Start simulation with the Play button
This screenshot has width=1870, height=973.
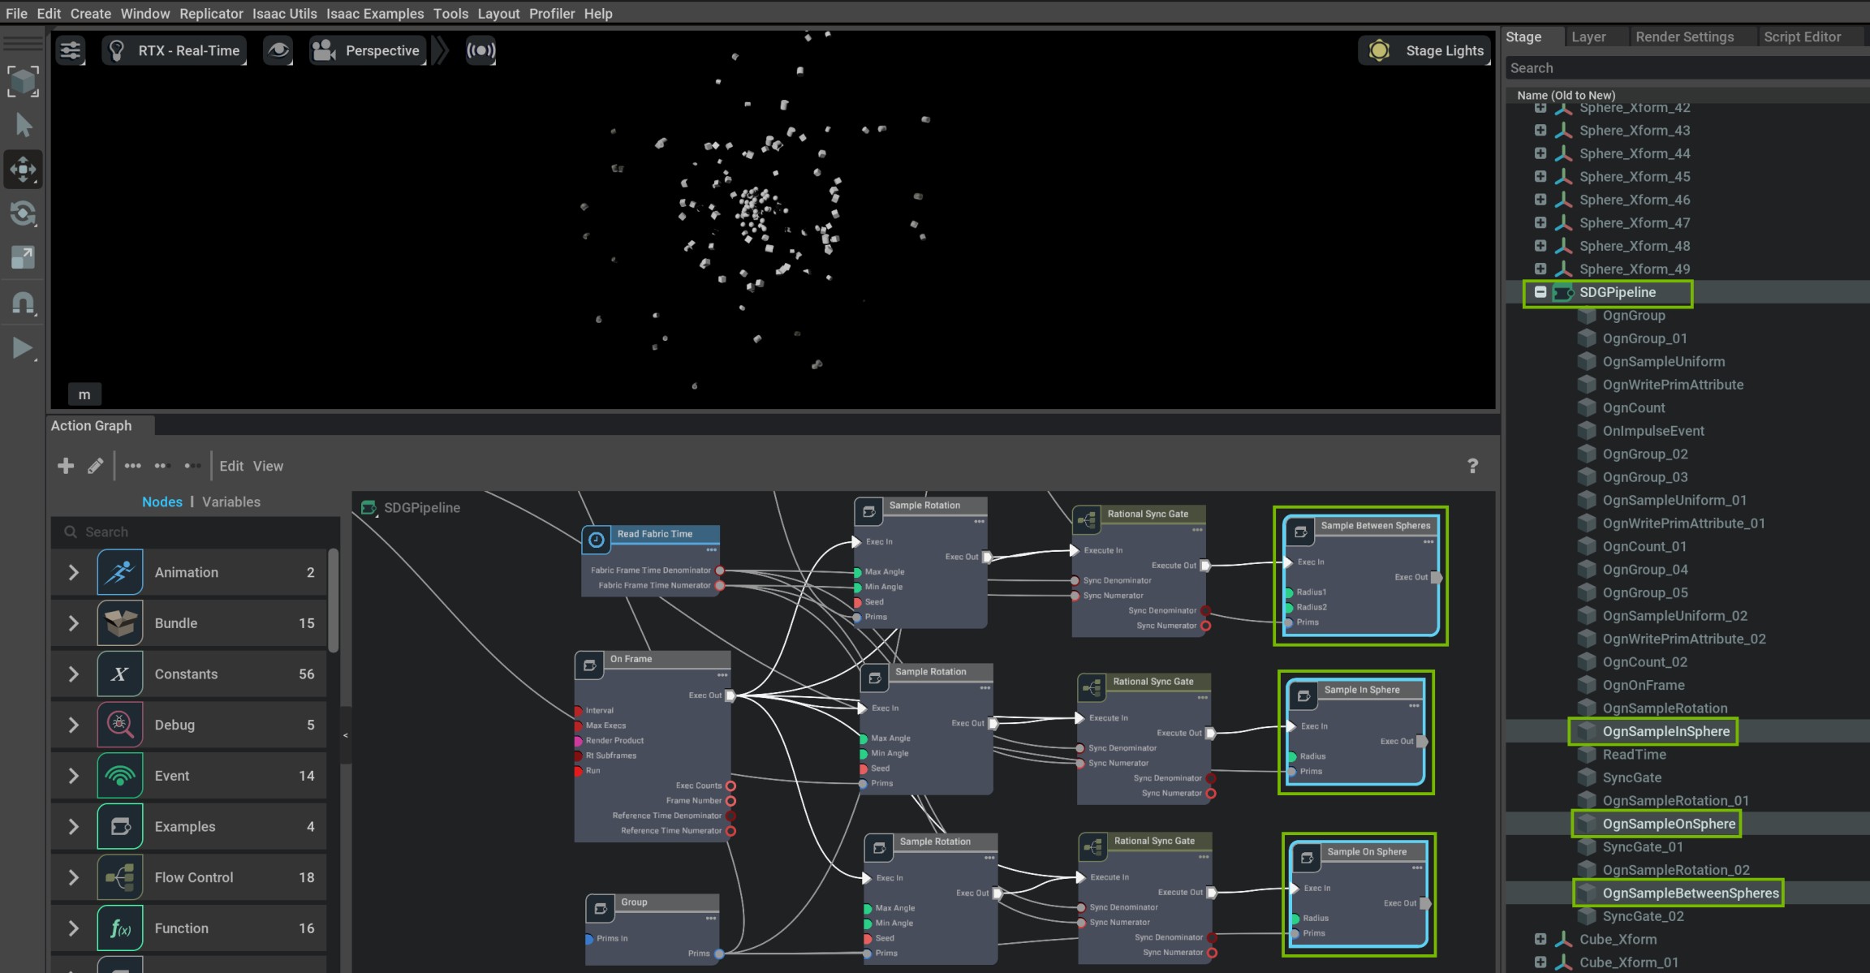[x=23, y=348]
